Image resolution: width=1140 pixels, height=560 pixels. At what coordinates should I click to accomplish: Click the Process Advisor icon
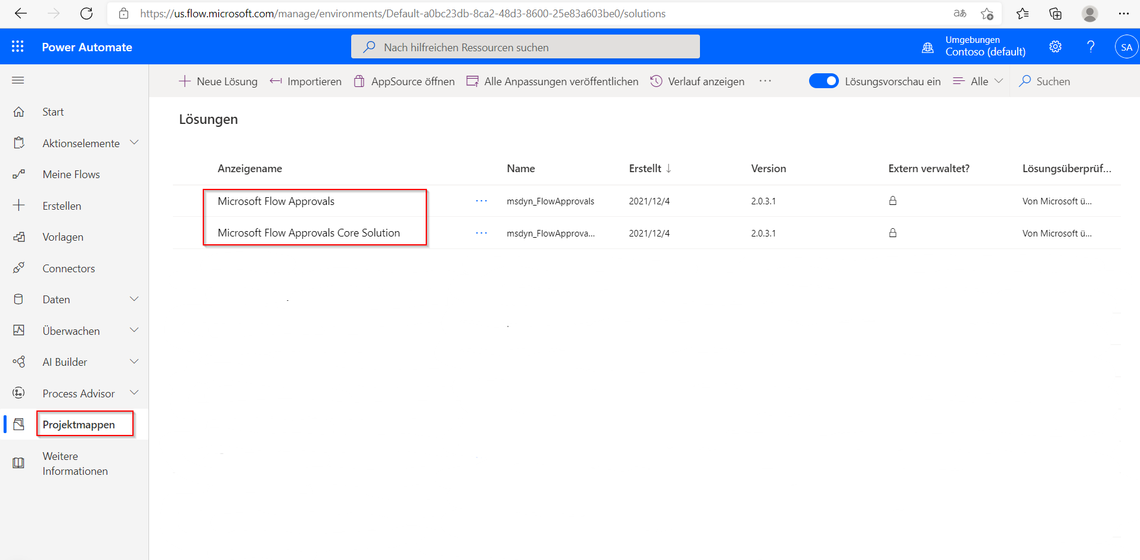coord(18,393)
